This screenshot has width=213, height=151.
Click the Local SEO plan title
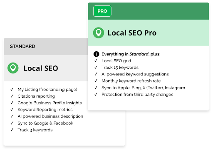tap(41, 68)
